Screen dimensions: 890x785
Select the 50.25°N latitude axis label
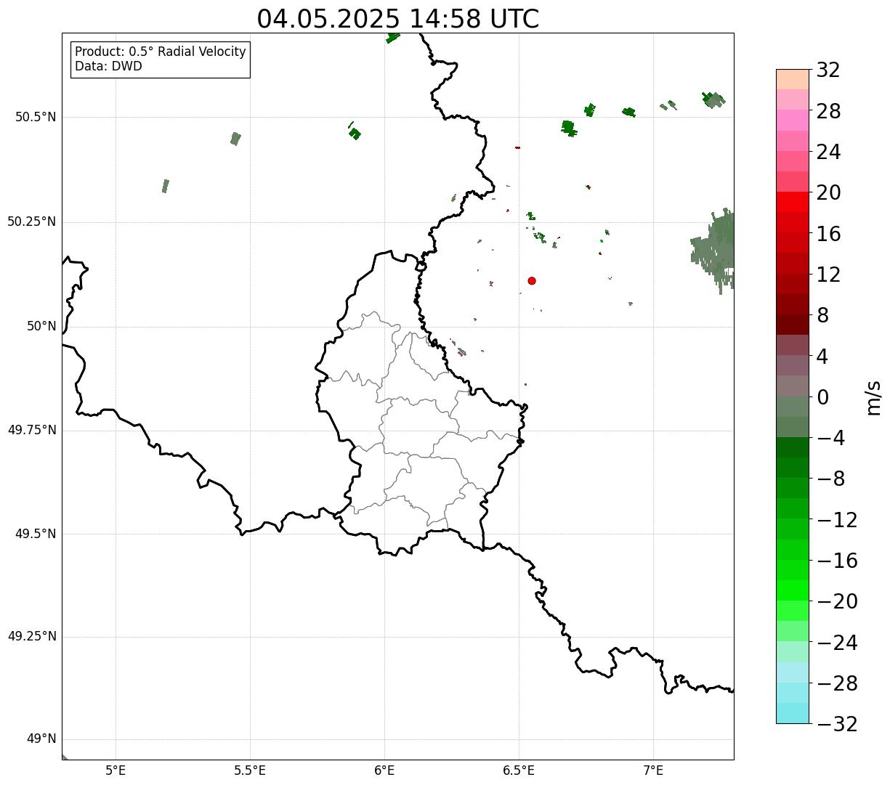click(x=31, y=221)
